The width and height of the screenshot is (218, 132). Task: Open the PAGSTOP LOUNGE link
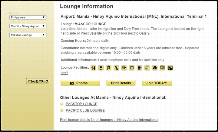[x=81, y=104]
